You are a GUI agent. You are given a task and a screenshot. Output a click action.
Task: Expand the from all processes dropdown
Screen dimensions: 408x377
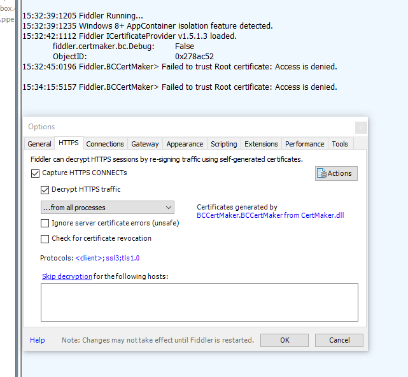[x=108, y=208]
